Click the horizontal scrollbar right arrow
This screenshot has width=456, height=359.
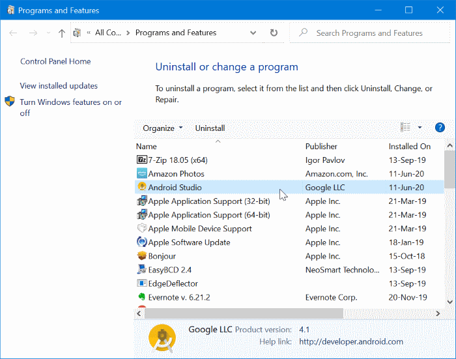point(438,313)
